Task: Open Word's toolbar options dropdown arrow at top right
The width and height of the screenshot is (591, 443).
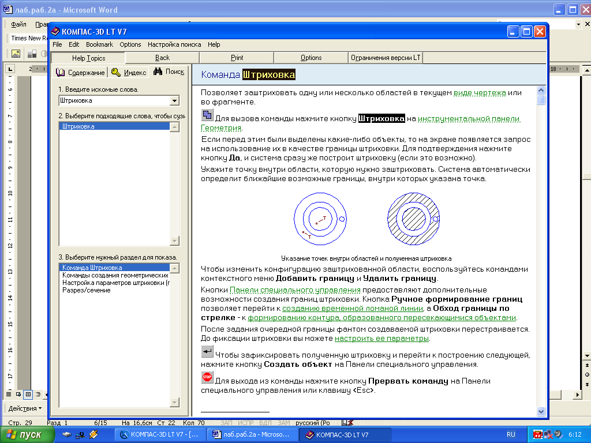Action: (x=578, y=24)
